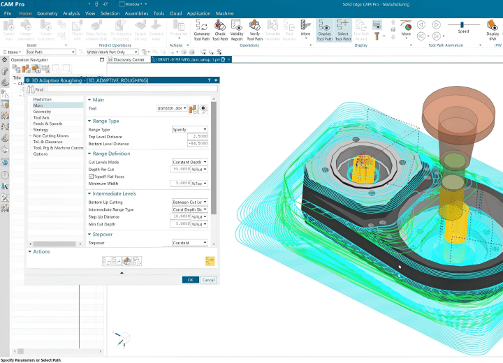This screenshot has height=363, width=503.
Task: Open the Menu dropdown in top border bar
Action: [12, 52]
